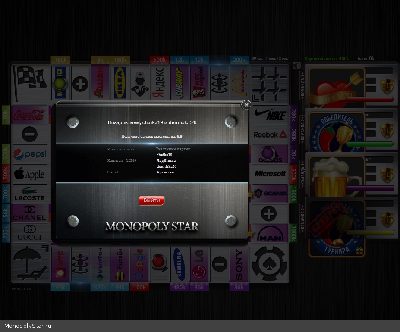Select the adidas cell with purple token

click(x=270, y=154)
